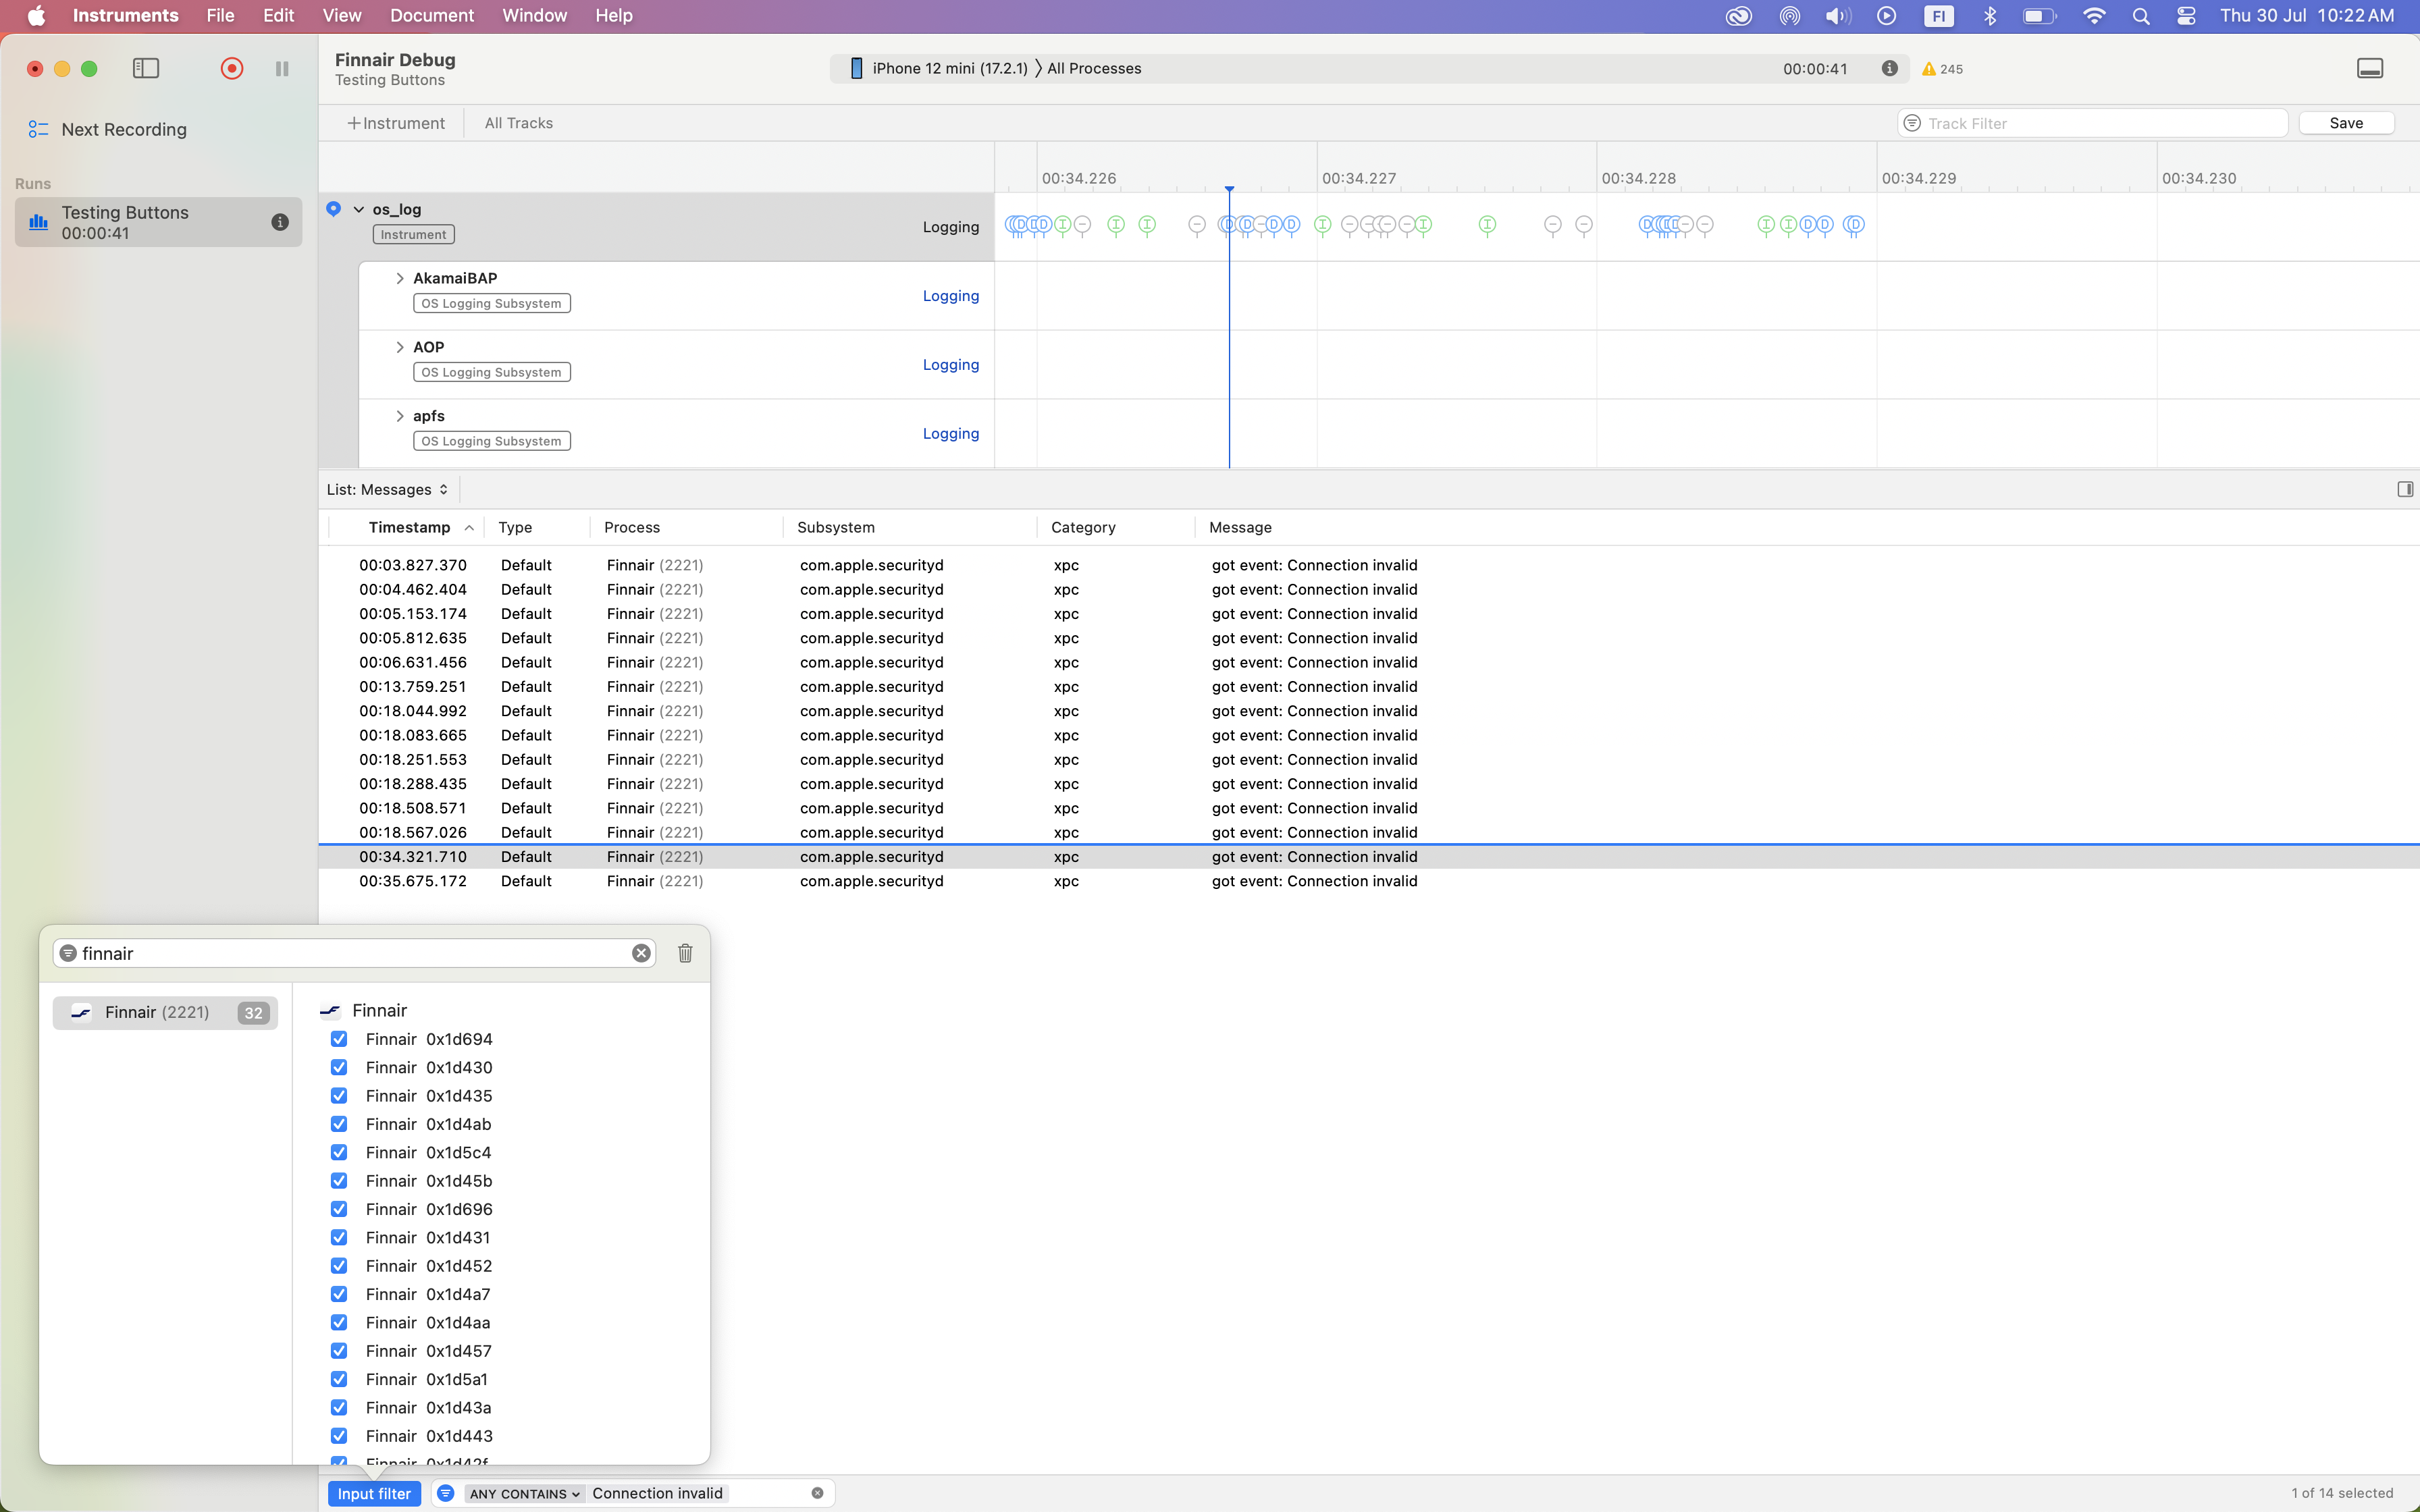
Task: Sort by the Subsystem column header
Action: (836, 527)
